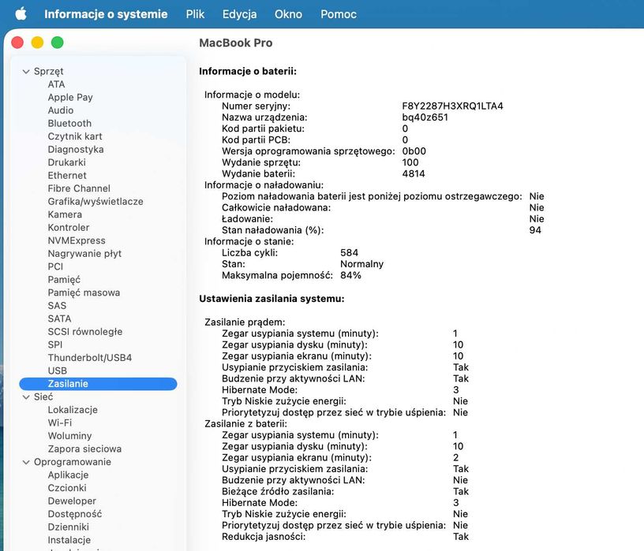Screen dimensions: 644x551
Task: Open the Apple menu
Action: [x=21, y=14]
